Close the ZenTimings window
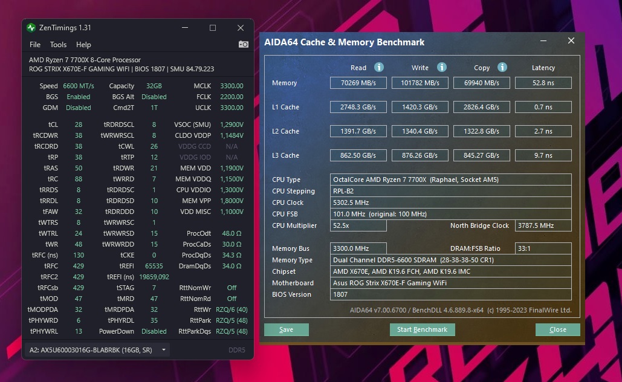Viewport: 622px width, 382px height. point(241,28)
